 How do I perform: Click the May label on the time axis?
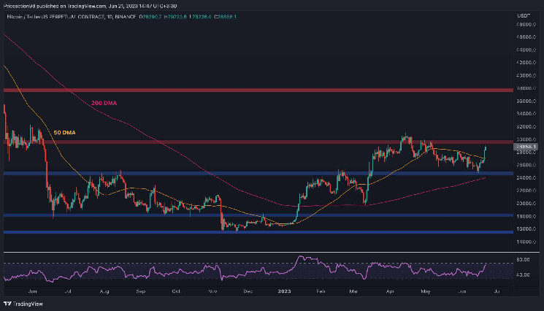click(426, 291)
